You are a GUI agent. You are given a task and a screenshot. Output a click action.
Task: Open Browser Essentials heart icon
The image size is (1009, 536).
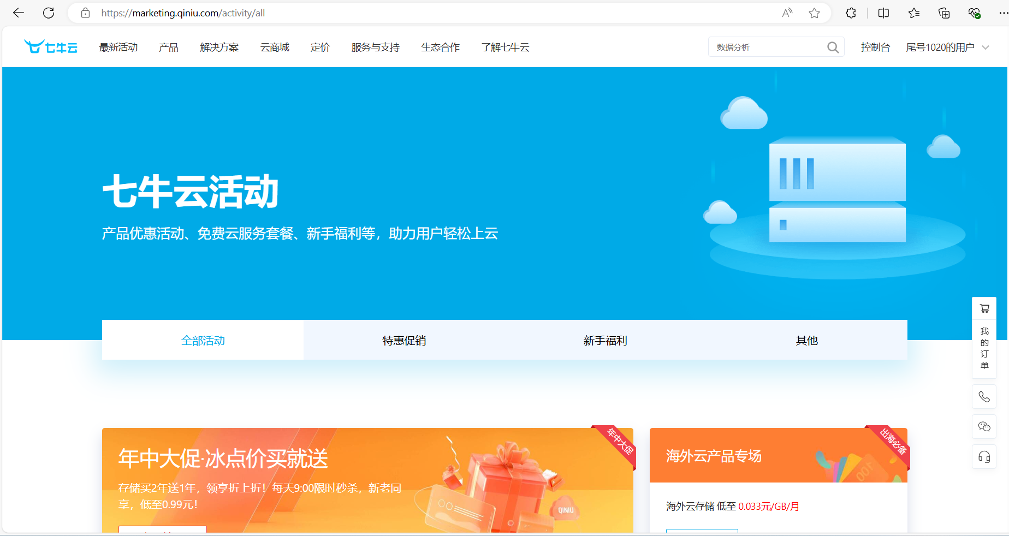point(974,13)
